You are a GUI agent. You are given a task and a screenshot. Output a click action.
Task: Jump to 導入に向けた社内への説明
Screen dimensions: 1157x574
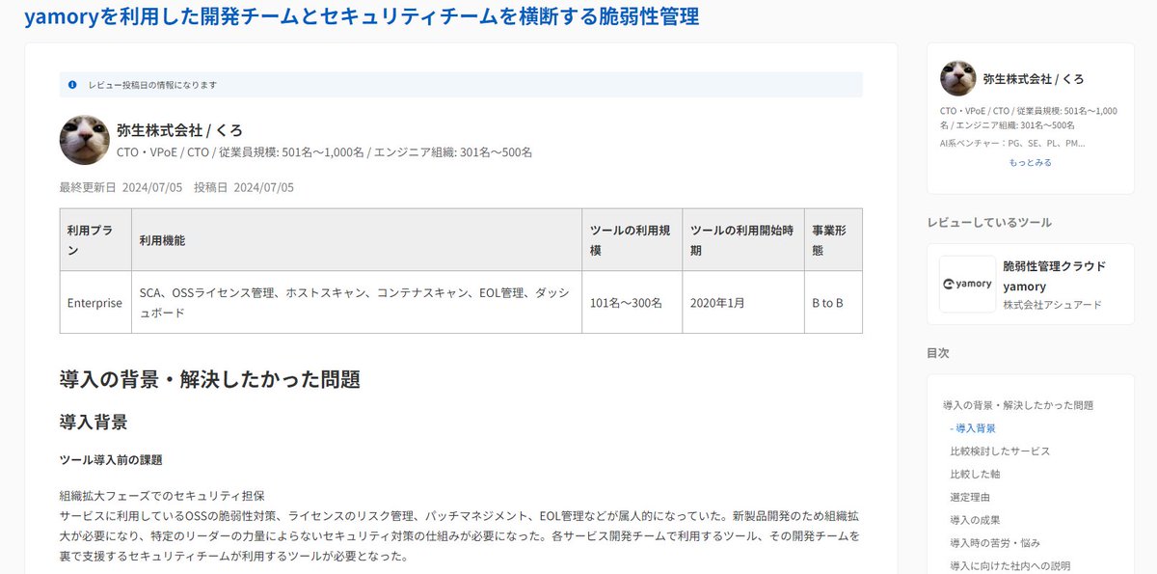(1009, 566)
